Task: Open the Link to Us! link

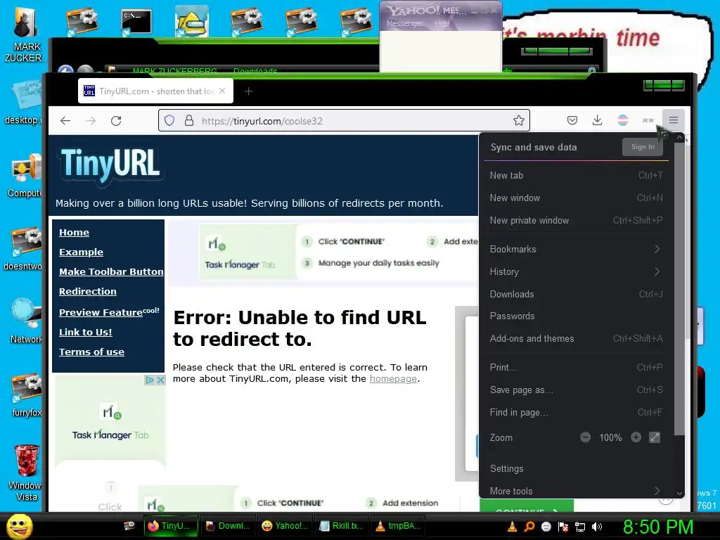Action: click(85, 332)
